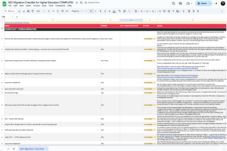Collapse the toolbar with the up chevron
227x151 pixels.
[222, 11]
